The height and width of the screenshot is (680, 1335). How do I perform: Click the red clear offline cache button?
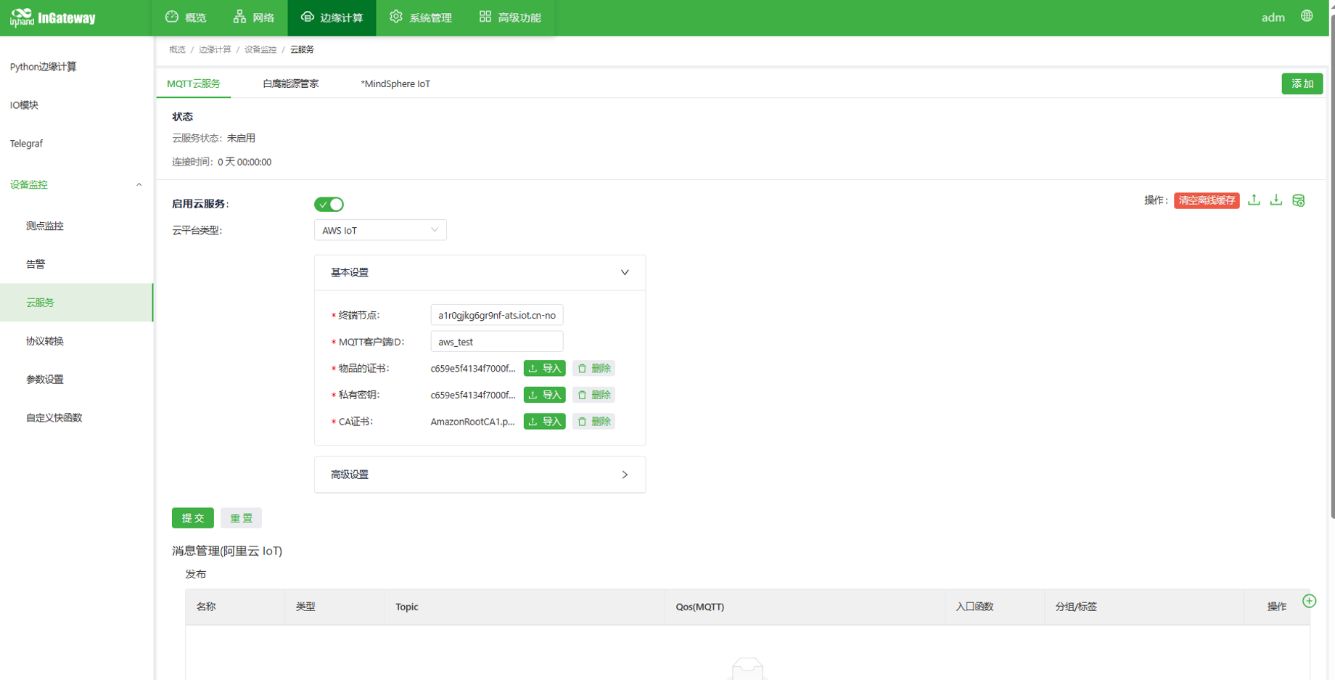coord(1207,200)
